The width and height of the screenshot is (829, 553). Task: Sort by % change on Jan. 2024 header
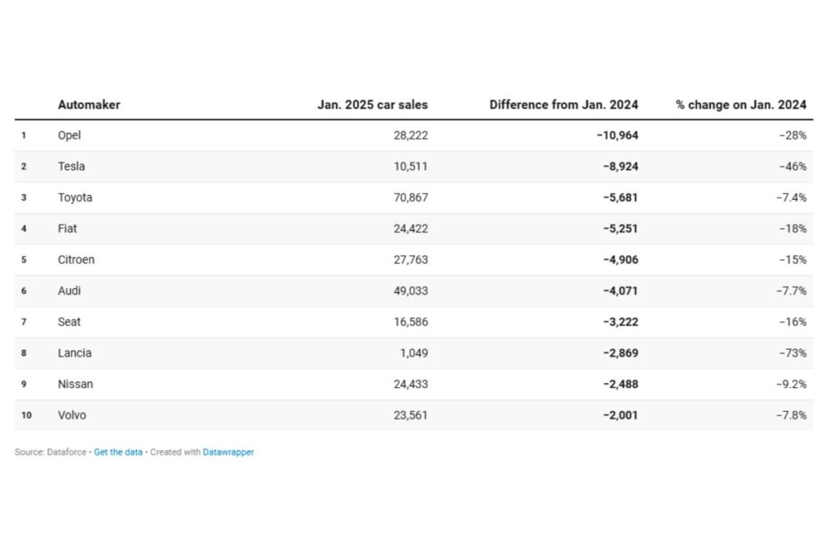click(x=742, y=104)
